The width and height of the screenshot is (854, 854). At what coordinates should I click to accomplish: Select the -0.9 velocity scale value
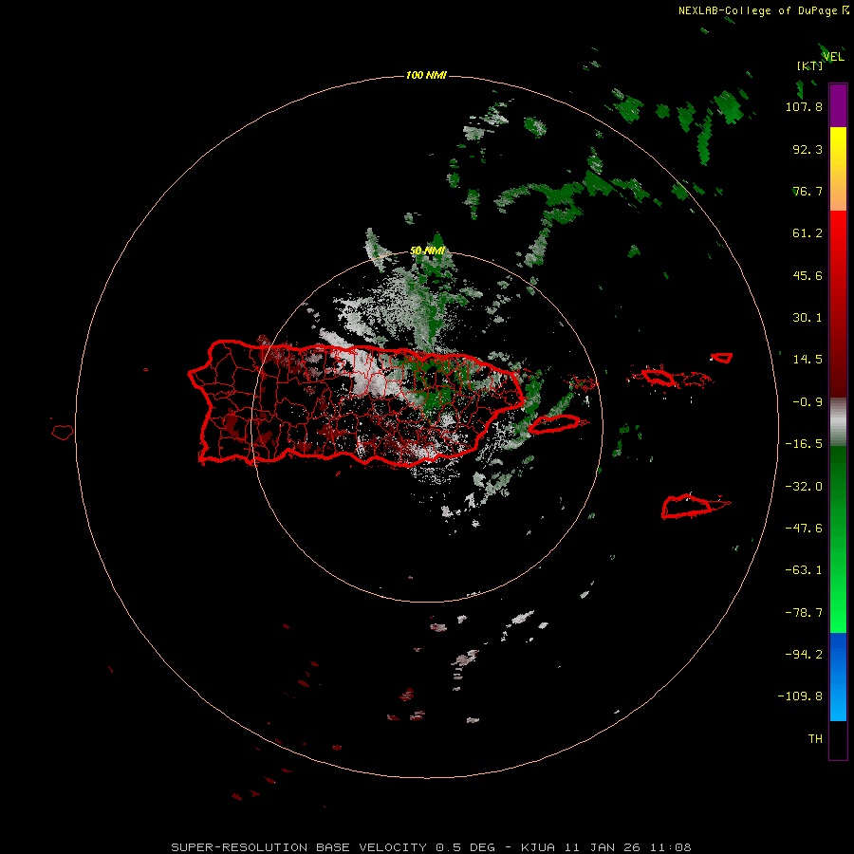click(808, 402)
